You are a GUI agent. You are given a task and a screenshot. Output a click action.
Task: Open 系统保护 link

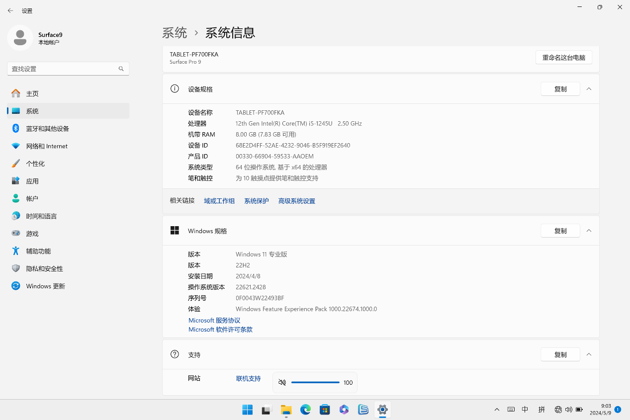point(257,201)
